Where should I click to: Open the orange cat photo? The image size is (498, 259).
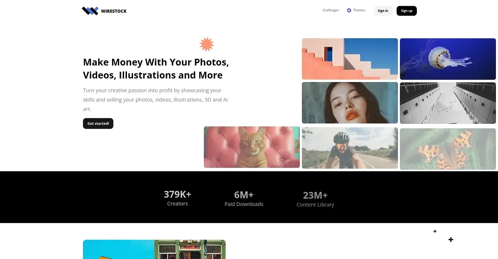pyautogui.click(x=252, y=147)
